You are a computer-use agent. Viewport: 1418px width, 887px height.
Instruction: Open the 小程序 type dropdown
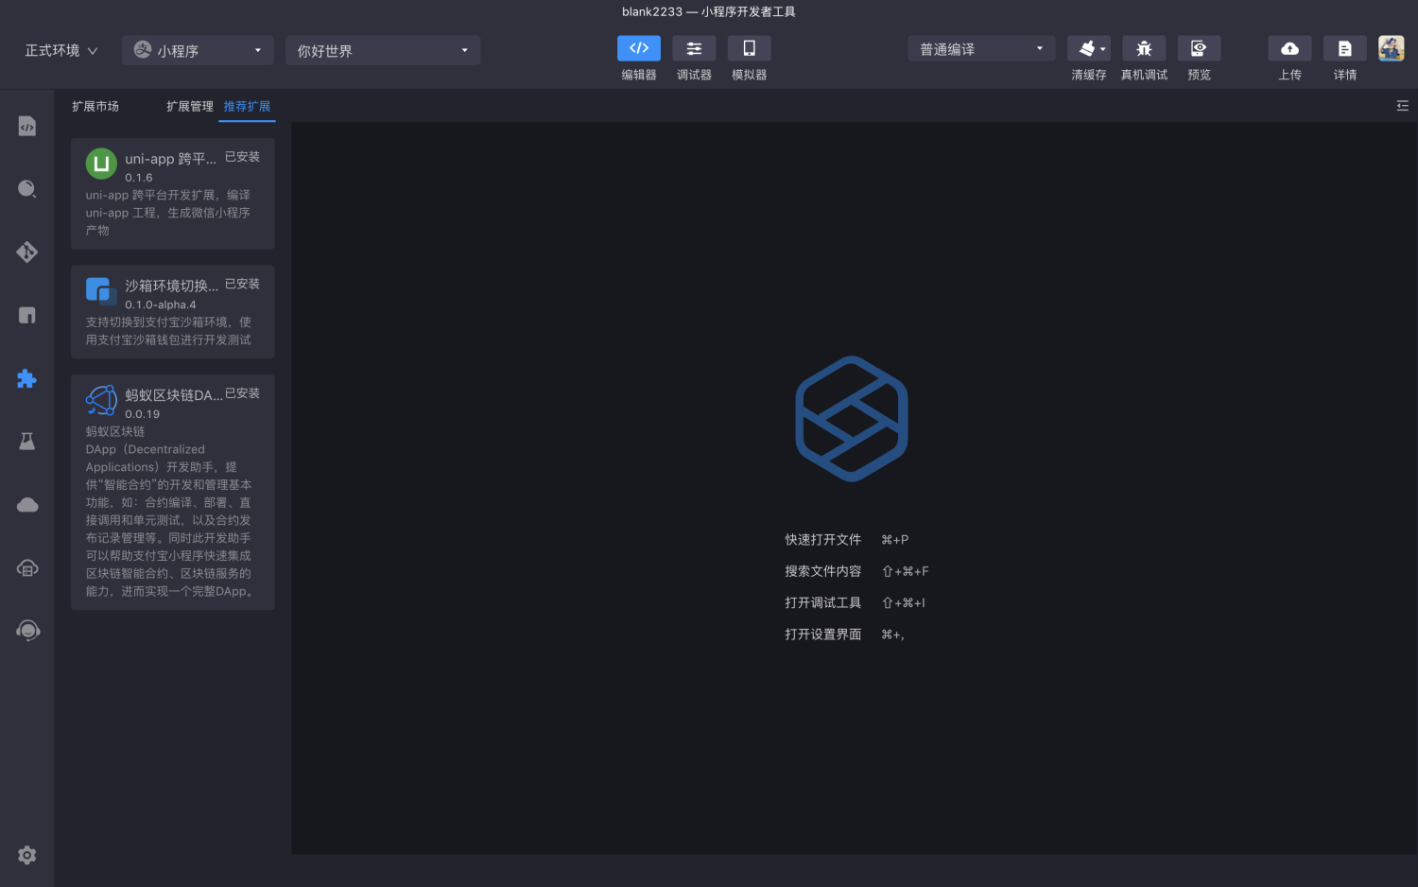pyautogui.click(x=198, y=50)
